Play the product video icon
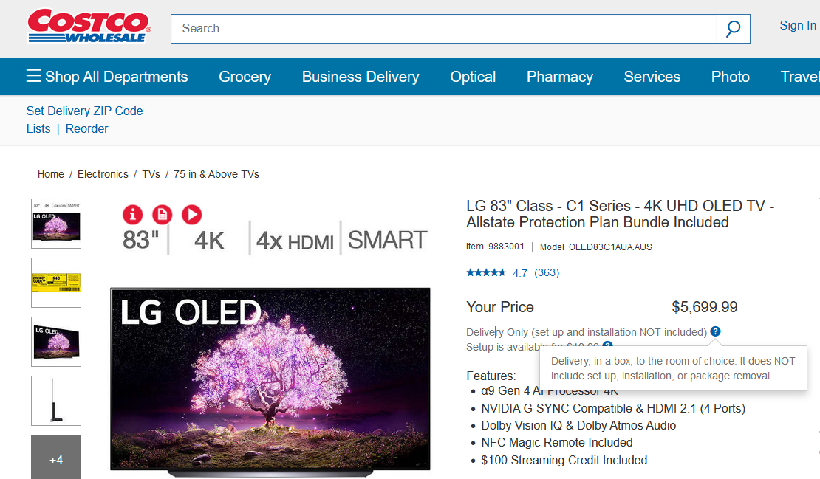820x479 pixels. coord(191,214)
